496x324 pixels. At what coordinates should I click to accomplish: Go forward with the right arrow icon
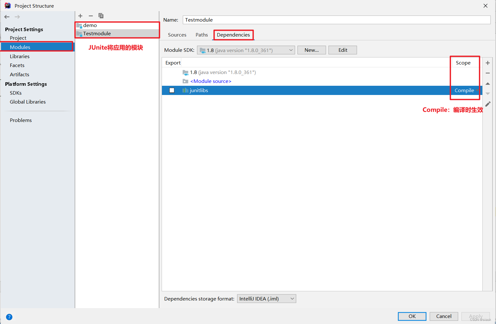[17, 17]
